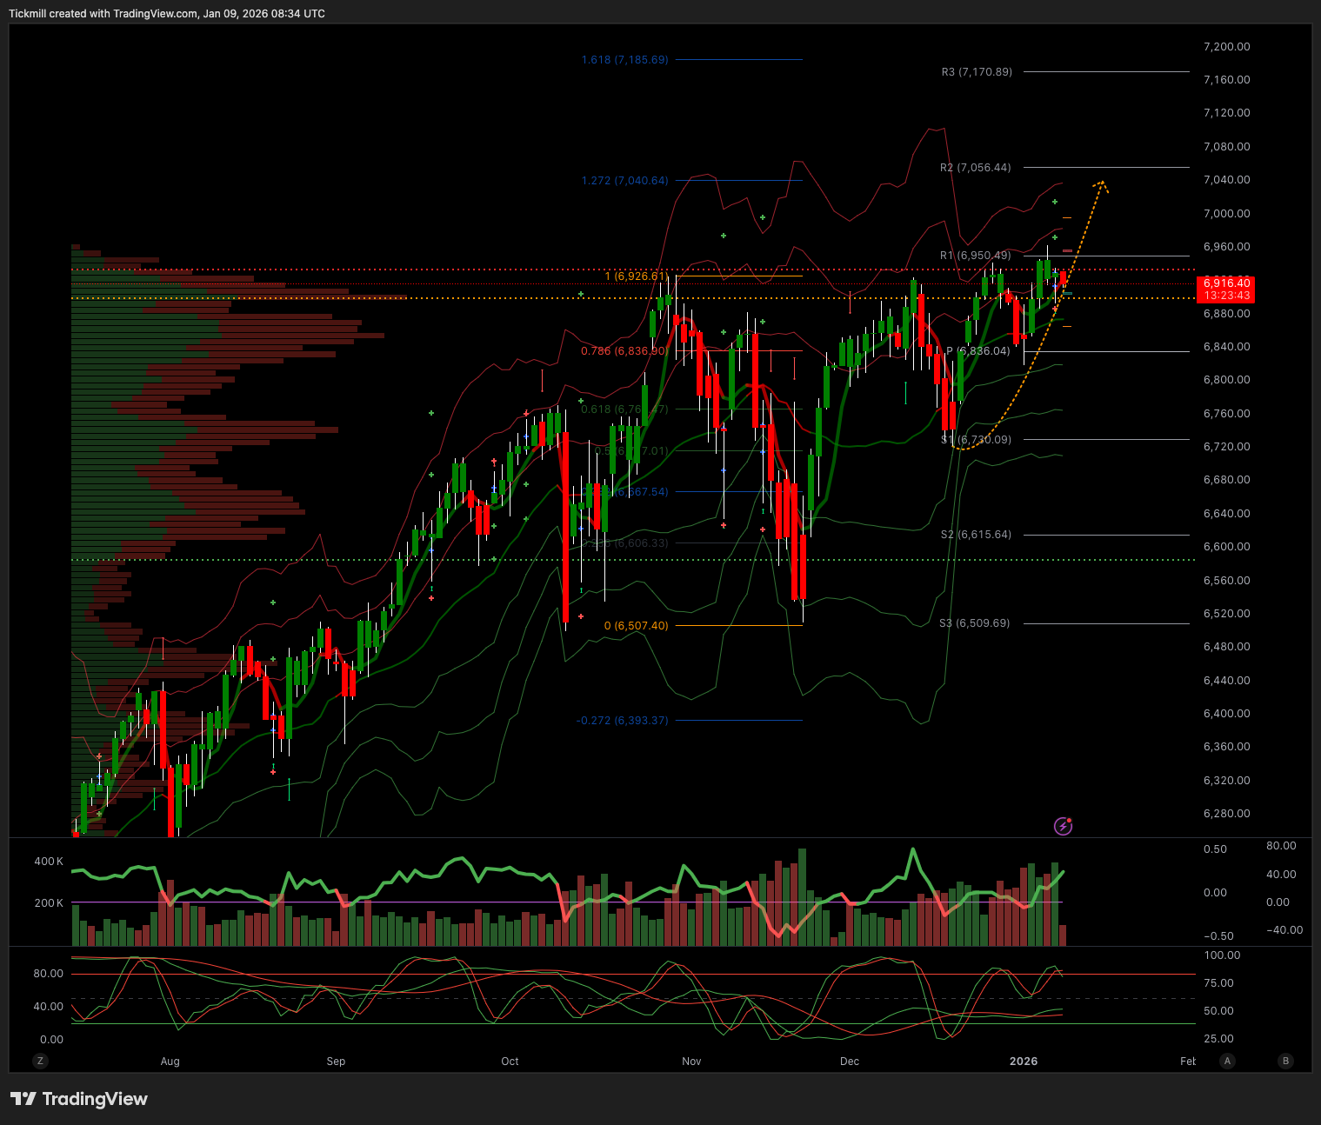Click the purple lightning event icon
The image size is (1321, 1125).
(x=1063, y=826)
